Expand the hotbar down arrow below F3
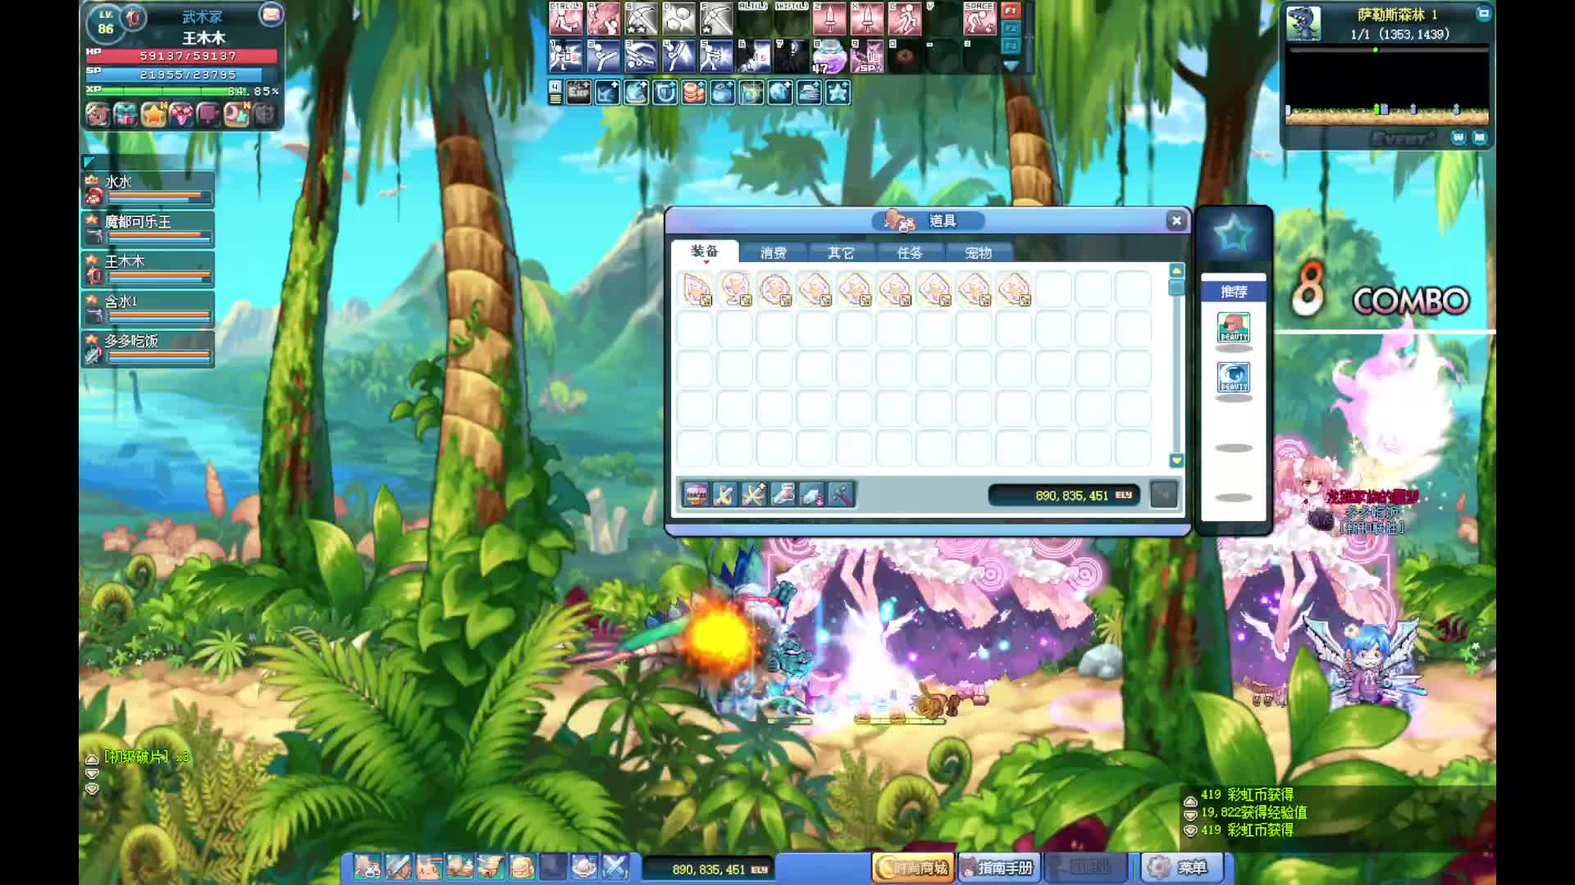 (1011, 66)
